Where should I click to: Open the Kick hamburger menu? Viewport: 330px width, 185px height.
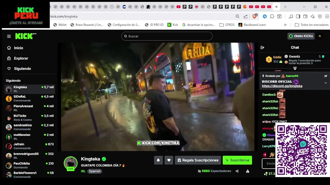(x=9, y=36)
